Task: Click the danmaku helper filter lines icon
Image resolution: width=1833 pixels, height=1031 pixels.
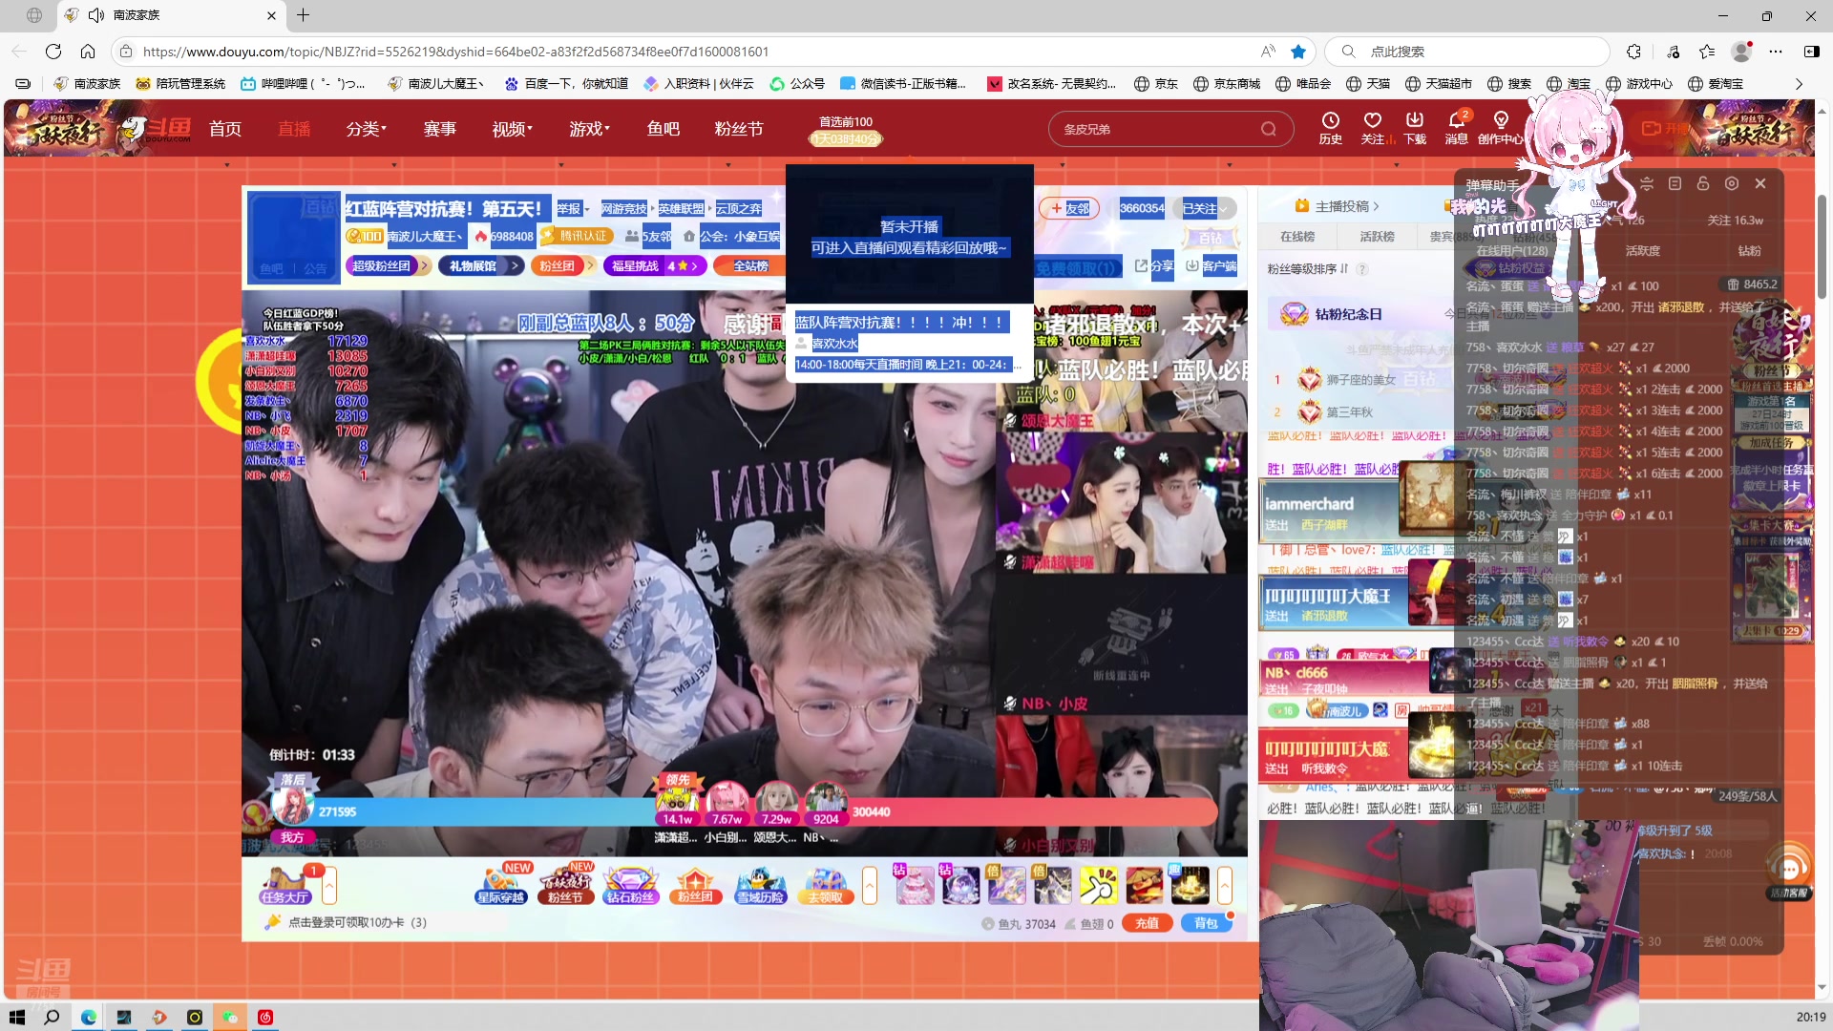Action: tap(1646, 183)
